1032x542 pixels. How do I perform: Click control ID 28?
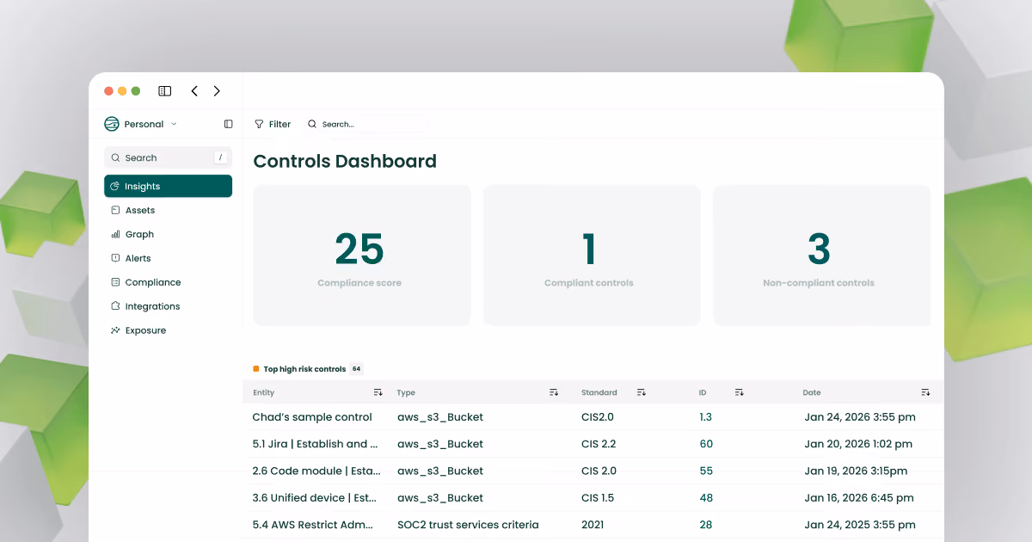click(x=706, y=524)
